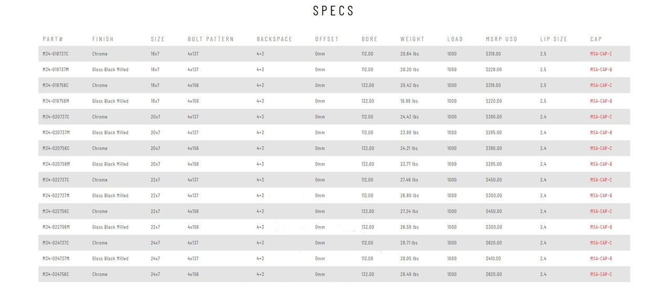Follow MSA-CAP-B link in M34-022756M row
Viewport: 664px width, 286px height.
tap(600, 227)
